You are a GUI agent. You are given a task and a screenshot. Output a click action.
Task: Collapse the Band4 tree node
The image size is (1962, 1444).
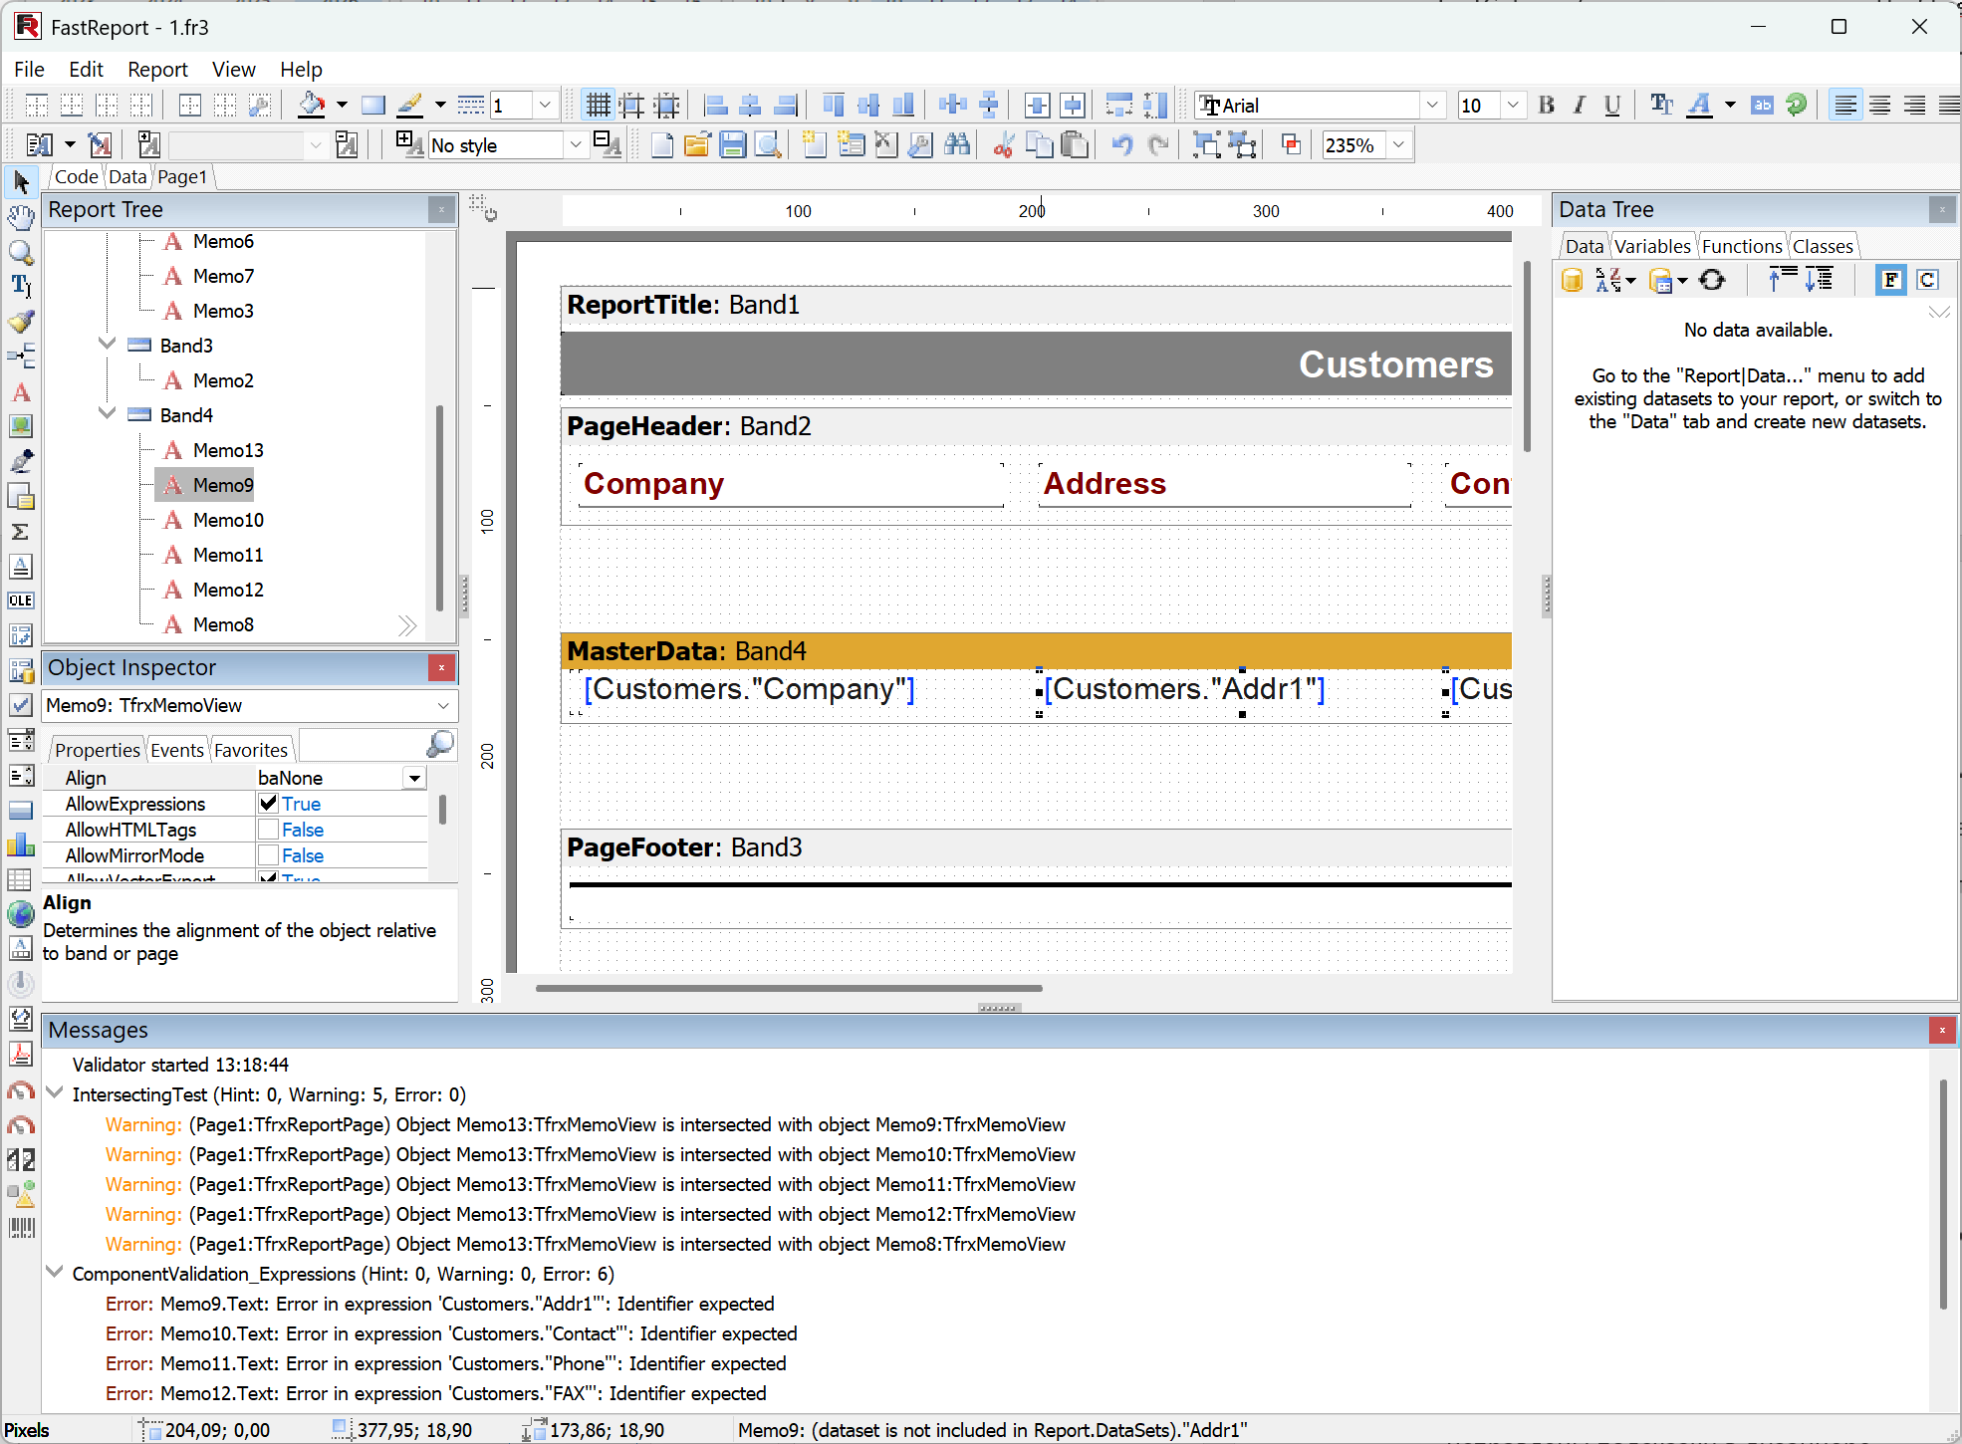[x=108, y=413]
